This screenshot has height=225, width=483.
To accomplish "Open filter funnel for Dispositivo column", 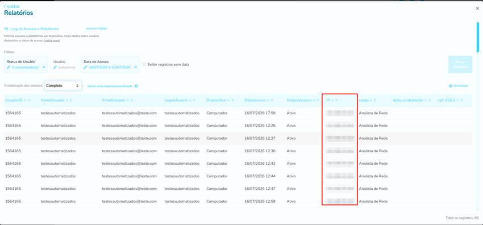I will (x=232, y=101).
